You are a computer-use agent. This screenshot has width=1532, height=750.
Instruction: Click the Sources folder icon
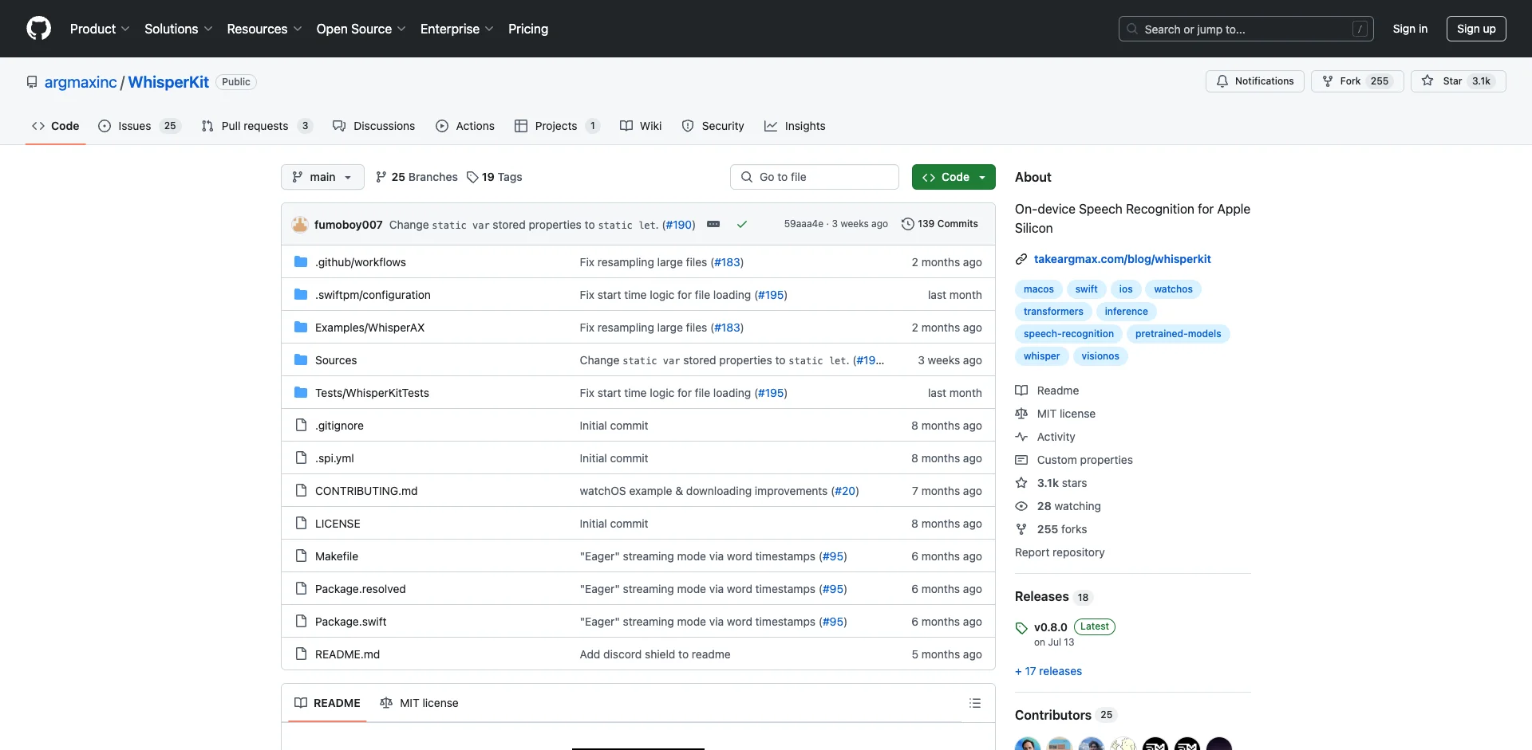pos(301,360)
